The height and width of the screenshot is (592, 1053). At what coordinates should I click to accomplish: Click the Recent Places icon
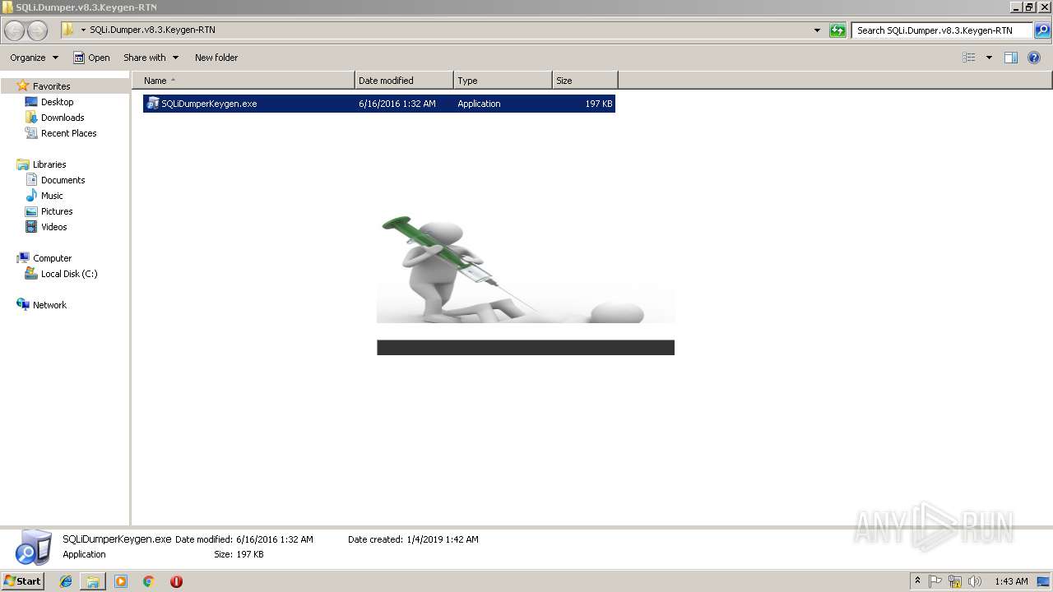pyautogui.click(x=31, y=133)
